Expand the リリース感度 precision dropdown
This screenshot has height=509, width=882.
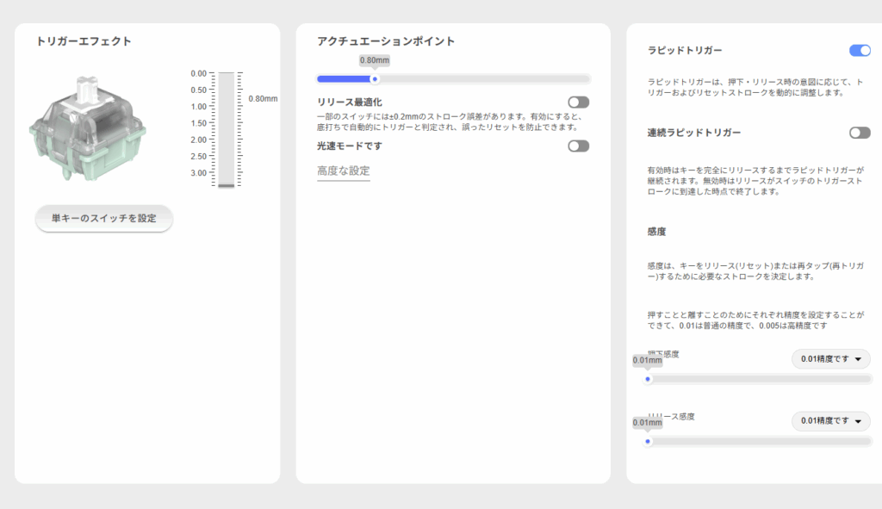click(830, 421)
